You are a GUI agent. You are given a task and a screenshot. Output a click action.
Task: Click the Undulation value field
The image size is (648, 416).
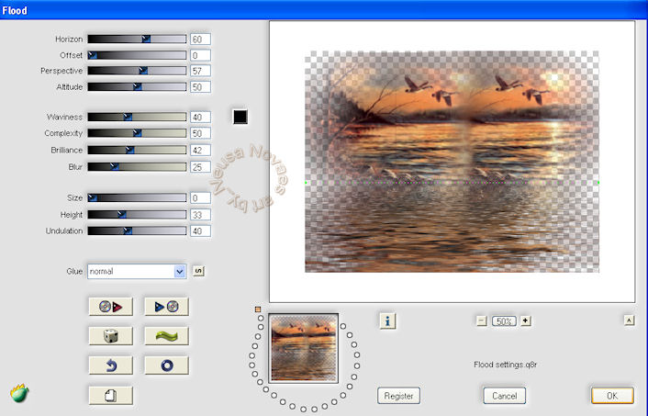pos(200,230)
